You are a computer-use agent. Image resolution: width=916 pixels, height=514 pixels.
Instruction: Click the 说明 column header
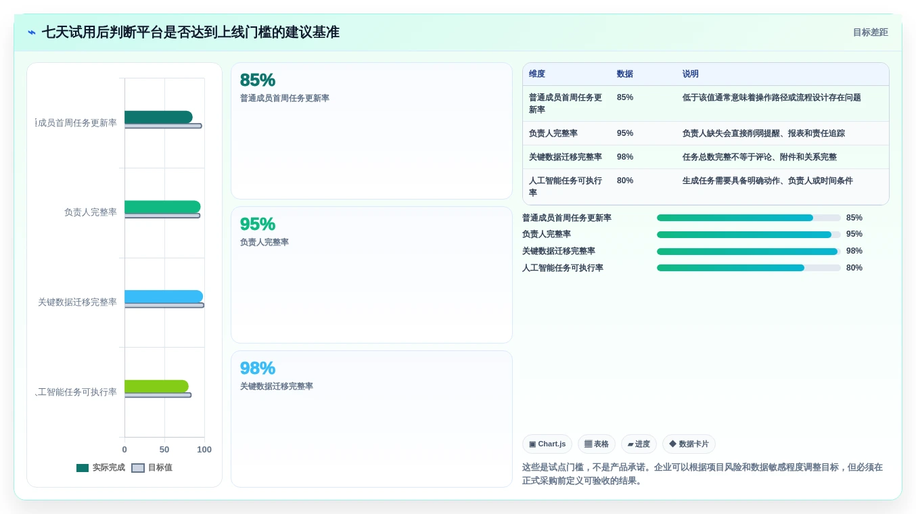tap(691, 74)
